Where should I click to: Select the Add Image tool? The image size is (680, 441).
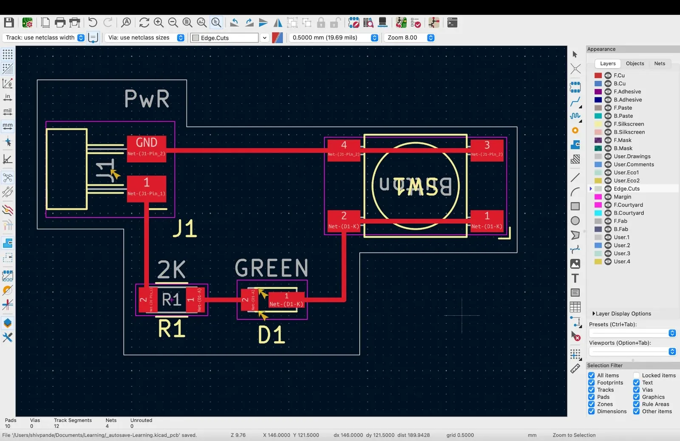pyautogui.click(x=575, y=264)
